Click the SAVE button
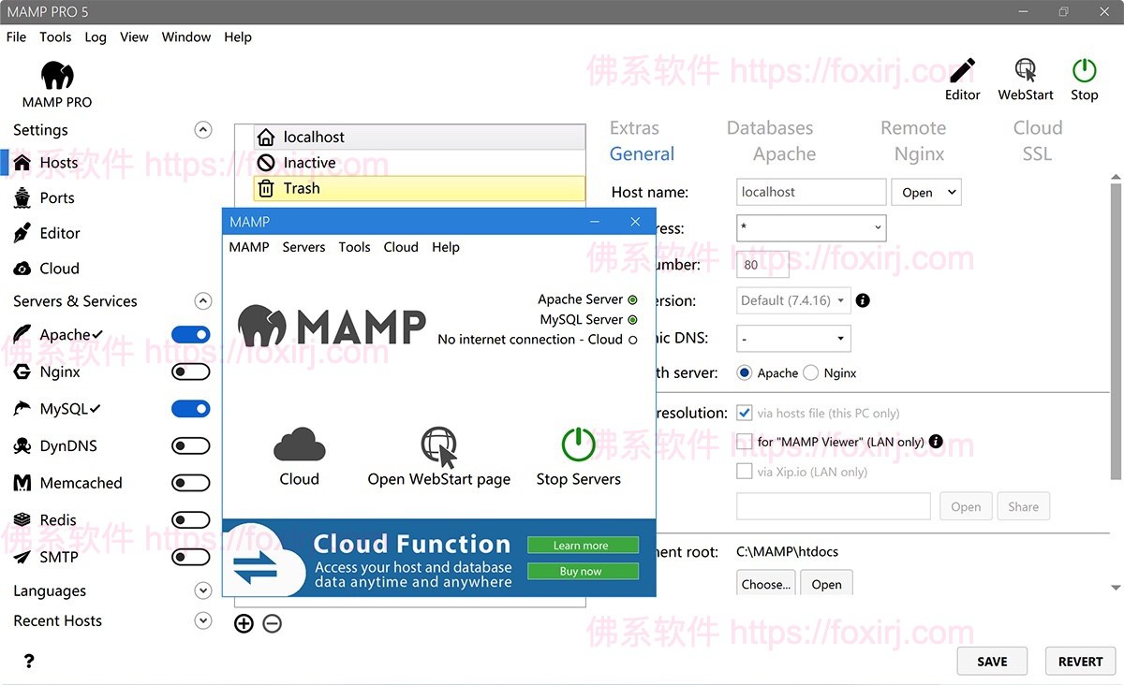1124x685 pixels. pyautogui.click(x=992, y=661)
